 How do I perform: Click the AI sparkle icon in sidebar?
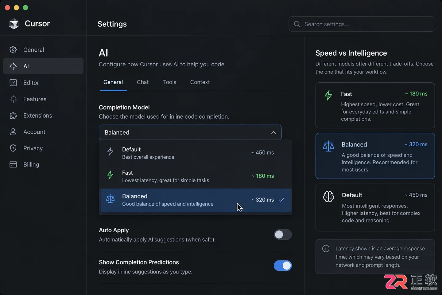point(13,66)
